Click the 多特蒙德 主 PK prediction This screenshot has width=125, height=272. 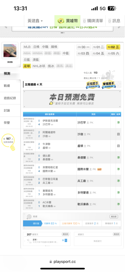click(x=87, y=193)
